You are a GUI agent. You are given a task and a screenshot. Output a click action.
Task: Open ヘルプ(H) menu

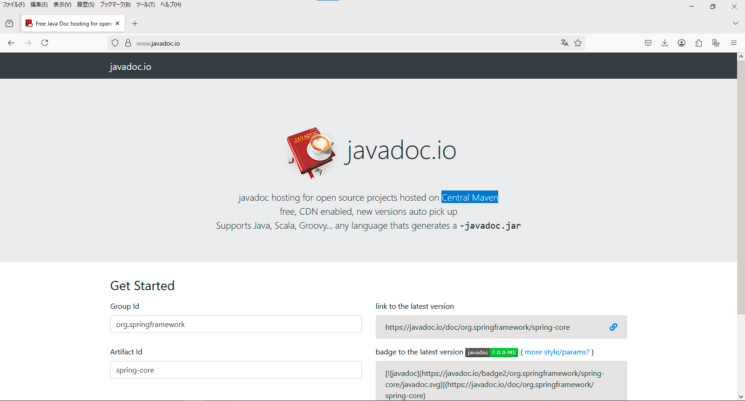tap(171, 5)
